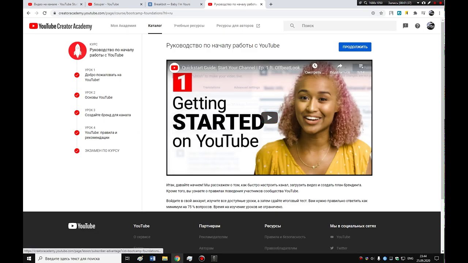
Task: Open footer link Правила и безопасность
Action: pyautogui.click(x=285, y=237)
